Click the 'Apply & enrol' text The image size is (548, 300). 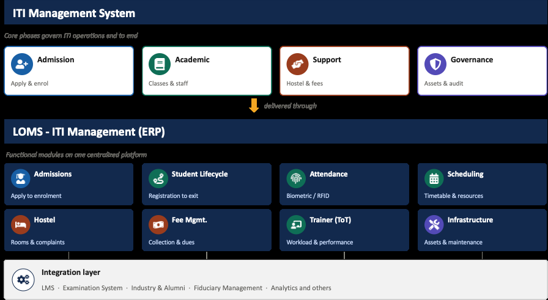29,84
